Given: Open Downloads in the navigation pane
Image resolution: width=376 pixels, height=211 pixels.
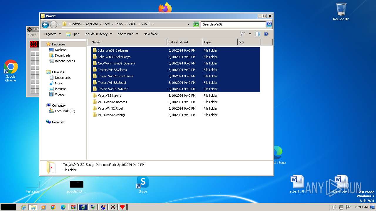Looking at the screenshot, I should point(63,55).
